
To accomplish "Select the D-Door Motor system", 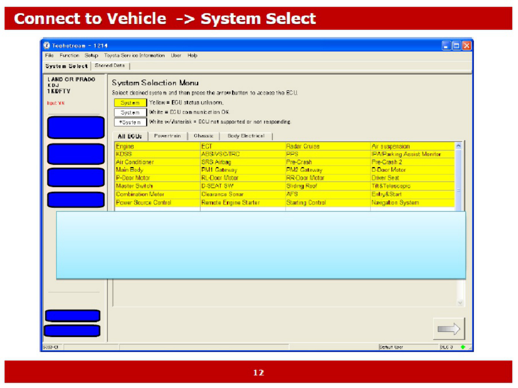I will pos(412,170).
